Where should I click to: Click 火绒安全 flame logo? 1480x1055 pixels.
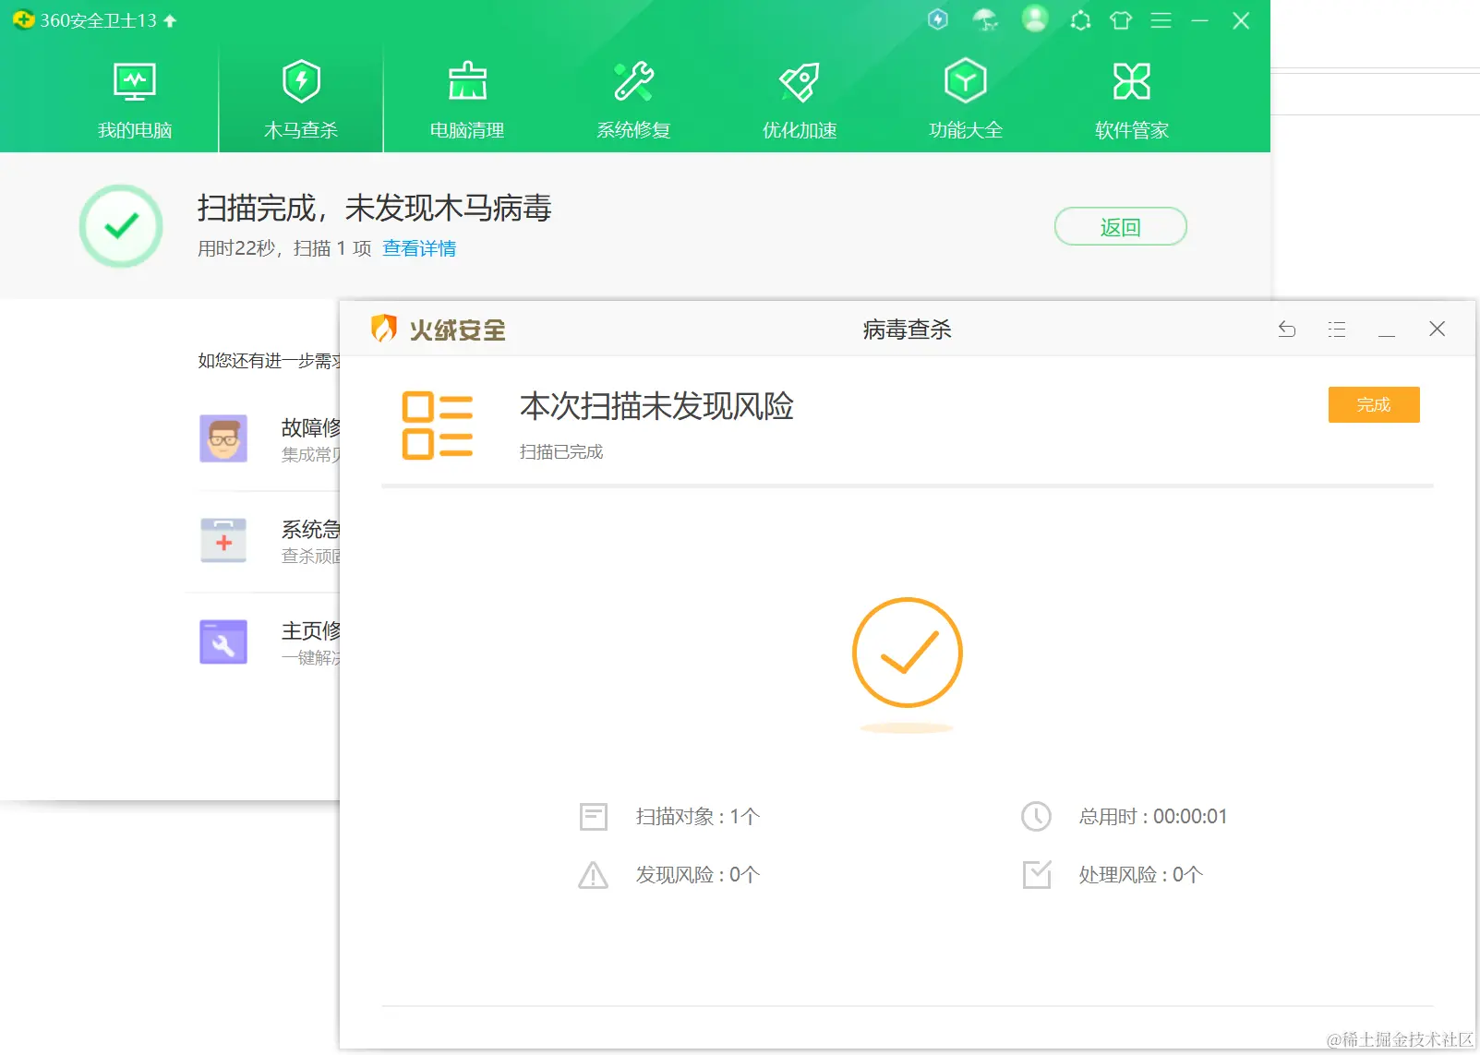[x=384, y=329]
